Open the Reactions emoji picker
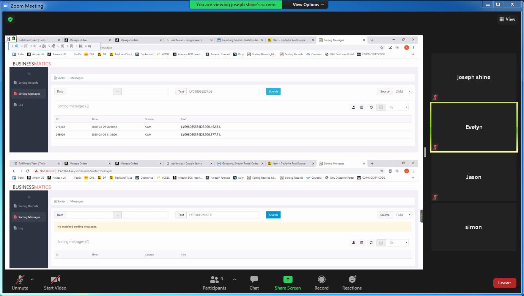The image size is (524, 296). pyautogui.click(x=352, y=279)
